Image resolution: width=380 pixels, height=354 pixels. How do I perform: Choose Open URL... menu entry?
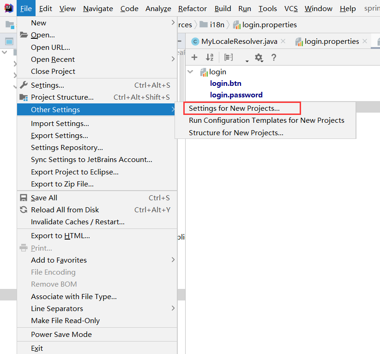[97, 47]
